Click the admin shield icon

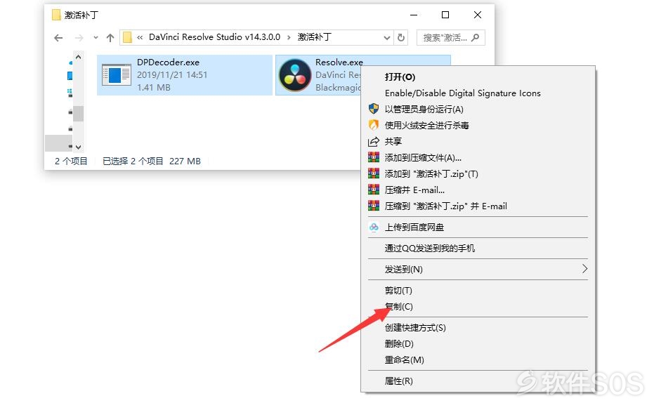point(374,109)
